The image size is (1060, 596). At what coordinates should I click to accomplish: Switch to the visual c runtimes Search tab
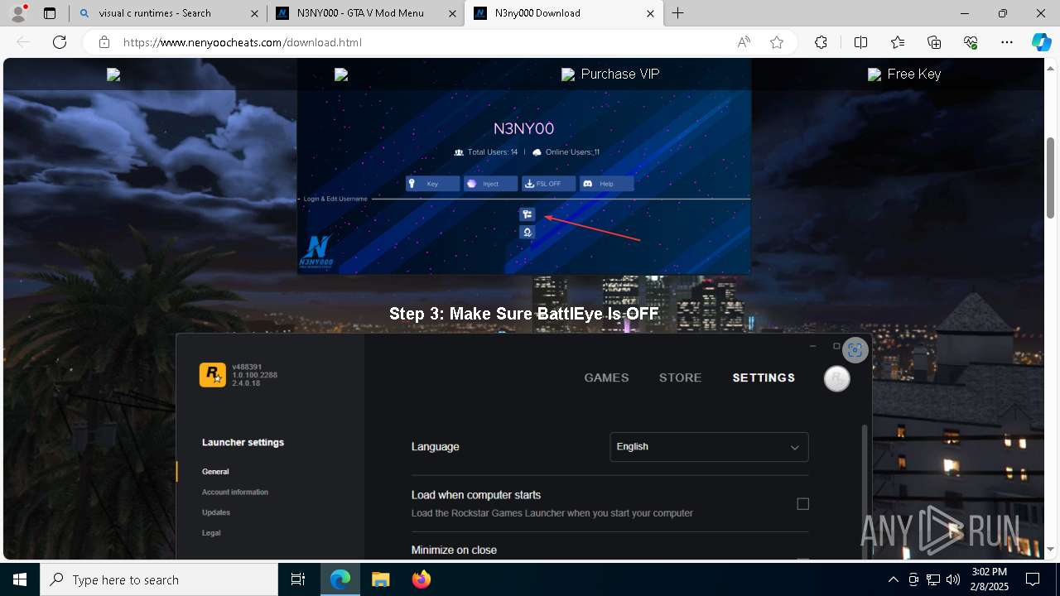[x=166, y=13]
